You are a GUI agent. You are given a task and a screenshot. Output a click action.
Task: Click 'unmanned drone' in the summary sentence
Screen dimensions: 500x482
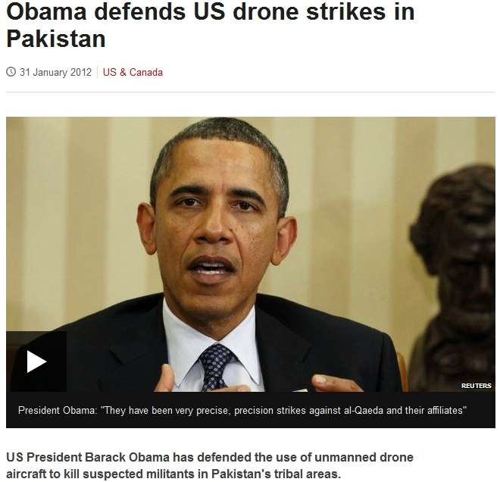click(364, 457)
